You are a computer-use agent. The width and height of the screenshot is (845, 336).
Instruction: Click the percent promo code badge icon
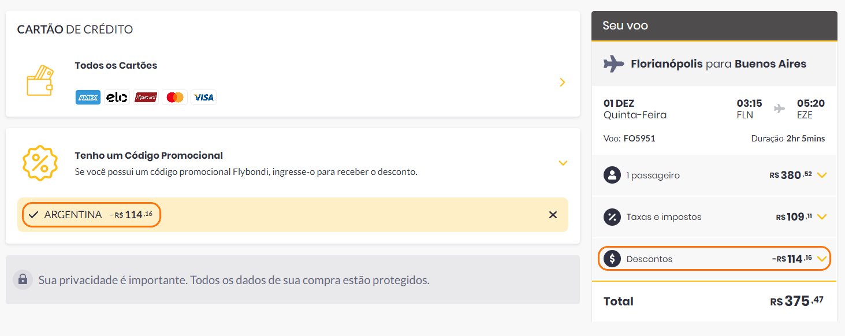[40, 163]
